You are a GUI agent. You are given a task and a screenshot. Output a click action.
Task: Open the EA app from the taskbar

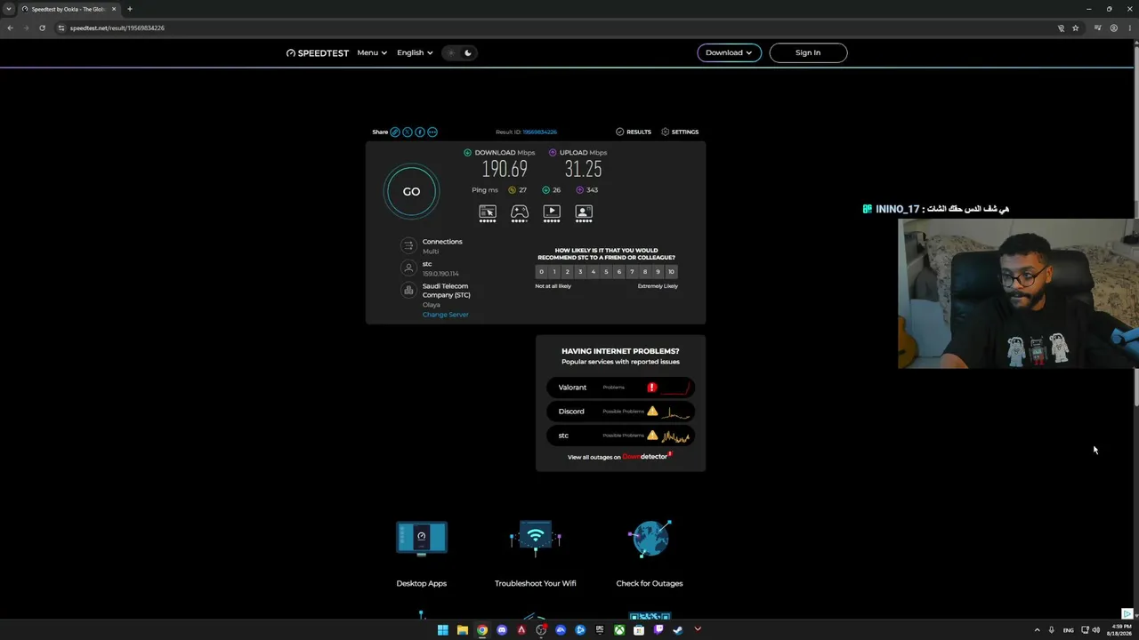tap(561, 630)
